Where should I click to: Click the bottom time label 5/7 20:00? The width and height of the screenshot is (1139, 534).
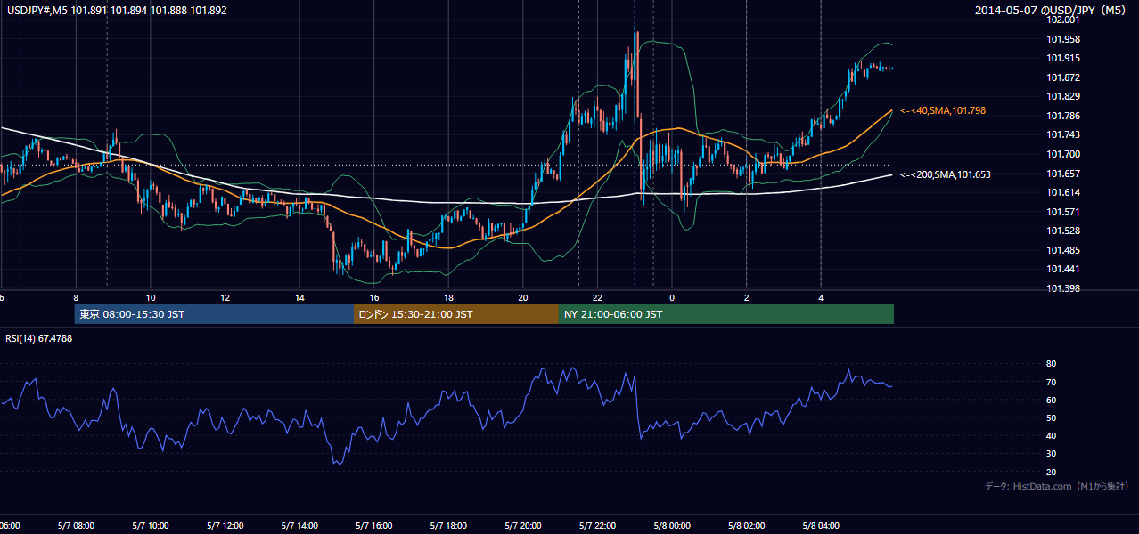coord(523,526)
